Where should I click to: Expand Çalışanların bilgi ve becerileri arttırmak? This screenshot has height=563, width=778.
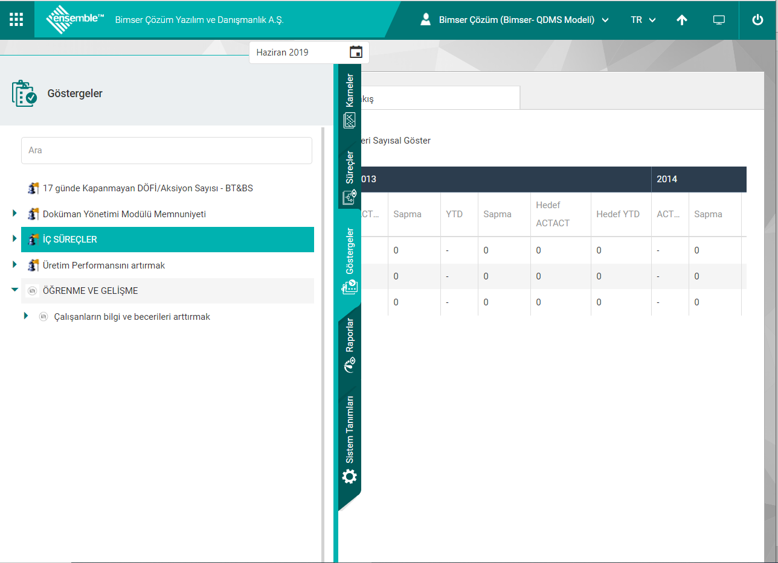pos(26,316)
